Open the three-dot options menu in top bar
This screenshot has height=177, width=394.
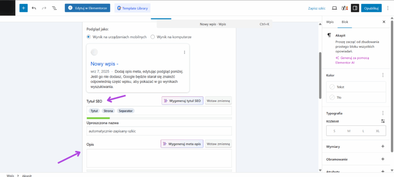tap(388, 8)
